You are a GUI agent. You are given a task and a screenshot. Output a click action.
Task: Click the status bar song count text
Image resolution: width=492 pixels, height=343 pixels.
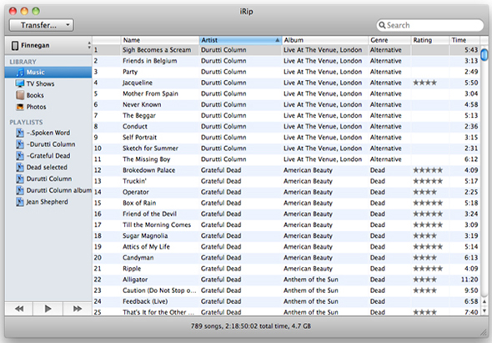(x=251, y=326)
